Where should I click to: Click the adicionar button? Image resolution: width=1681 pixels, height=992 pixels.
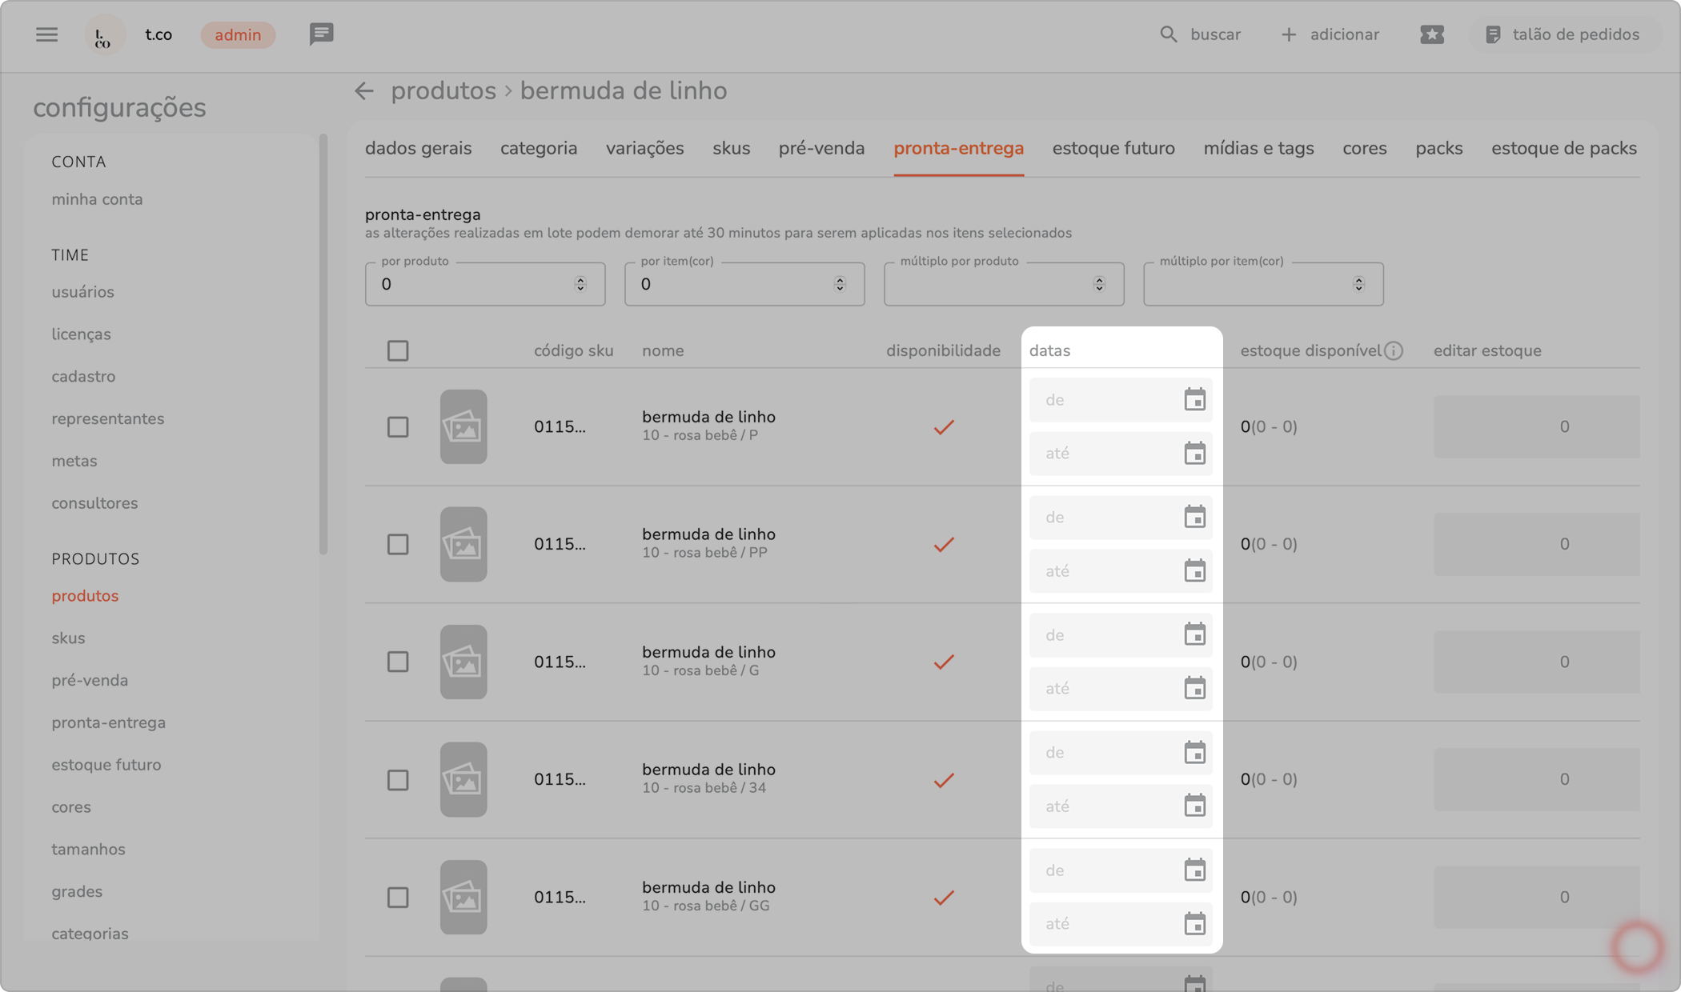click(1330, 34)
